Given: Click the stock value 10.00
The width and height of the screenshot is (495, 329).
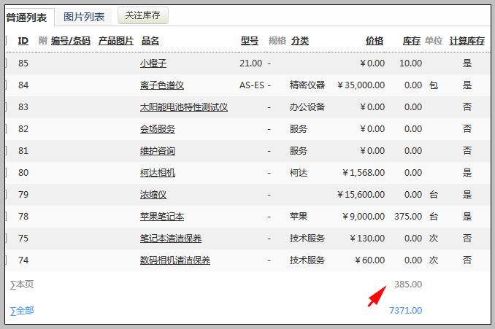Looking at the screenshot, I should coord(411,63).
